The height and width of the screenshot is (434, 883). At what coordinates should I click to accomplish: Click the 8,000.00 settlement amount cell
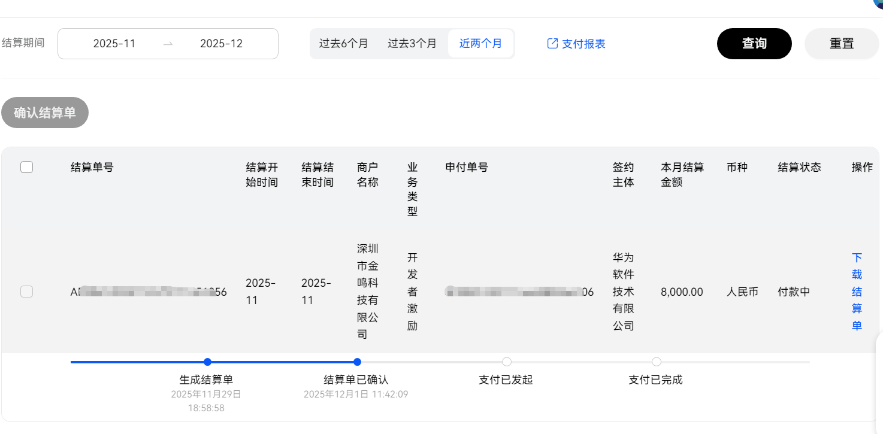[x=682, y=292]
